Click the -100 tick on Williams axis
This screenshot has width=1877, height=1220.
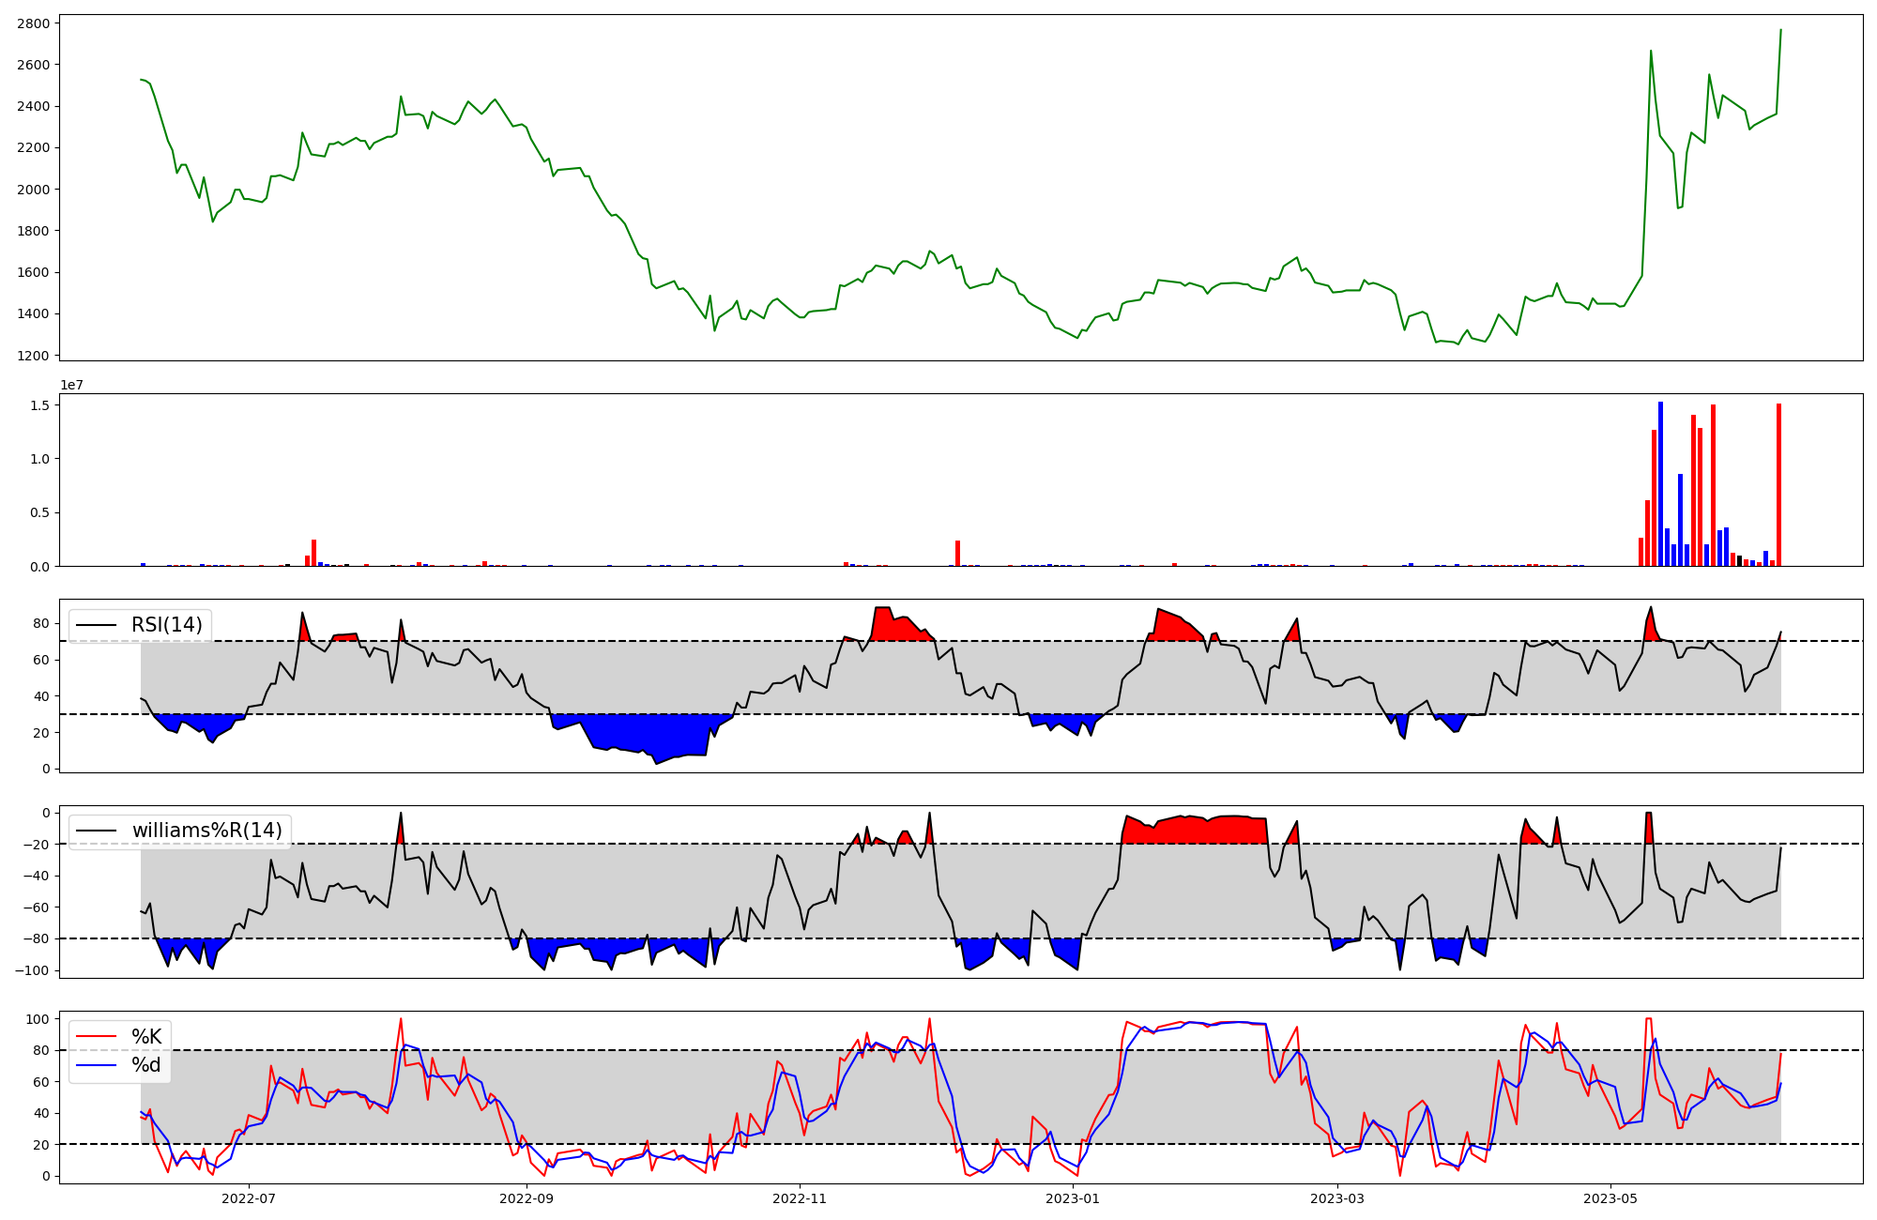[x=34, y=970]
